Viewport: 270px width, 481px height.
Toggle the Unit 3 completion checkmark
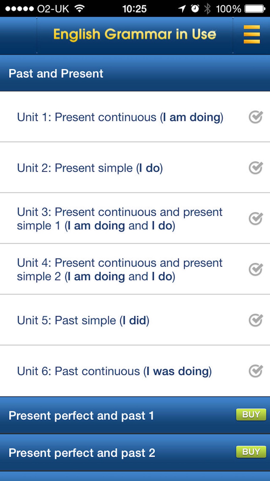point(256,219)
